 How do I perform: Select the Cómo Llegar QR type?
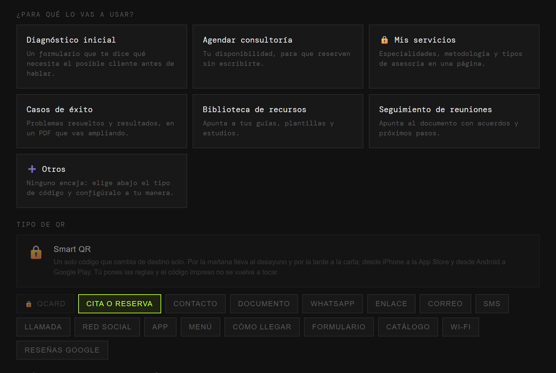click(x=262, y=327)
